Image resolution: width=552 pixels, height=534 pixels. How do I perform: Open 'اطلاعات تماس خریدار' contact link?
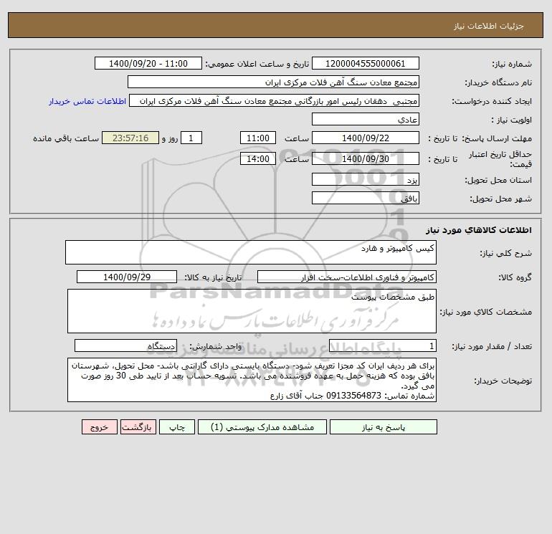[87, 101]
